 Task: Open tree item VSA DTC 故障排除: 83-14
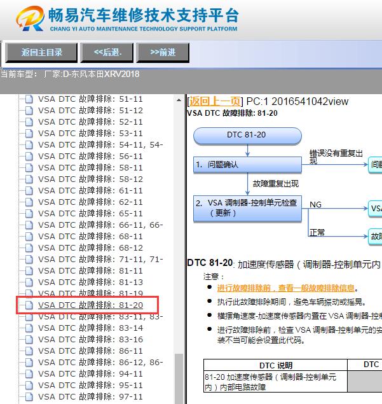pos(90,328)
